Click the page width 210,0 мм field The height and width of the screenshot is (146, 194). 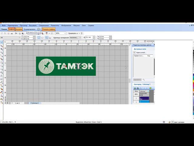pyautogui.click(x=28, y=36)
